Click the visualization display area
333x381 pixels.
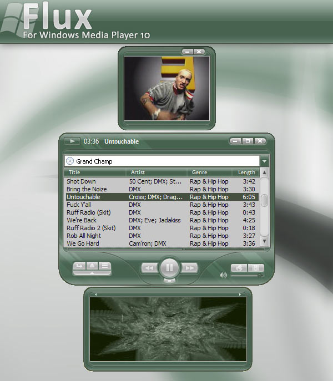(168, 329)
